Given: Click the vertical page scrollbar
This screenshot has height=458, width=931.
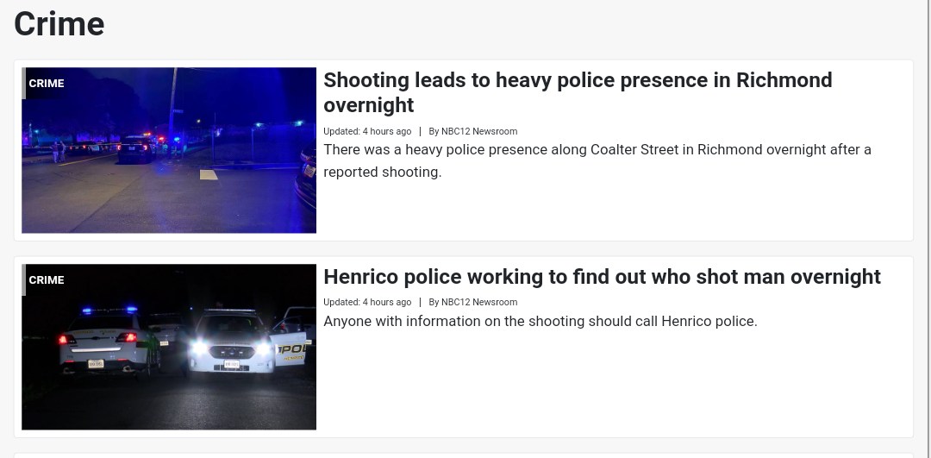Looking at the screenshot, I should pyautogui.click(x=928, y=229).
